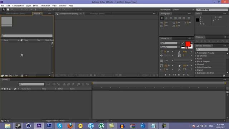
Task: Toggle Faux Italic text style
Action: click(169, 75)
